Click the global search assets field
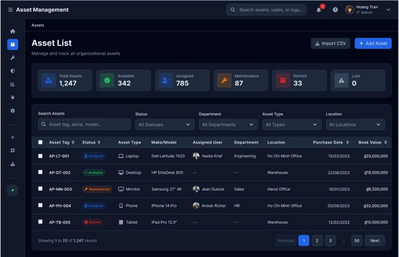The width and height of the screenshot is (399, 257). (x=266, y=10)
